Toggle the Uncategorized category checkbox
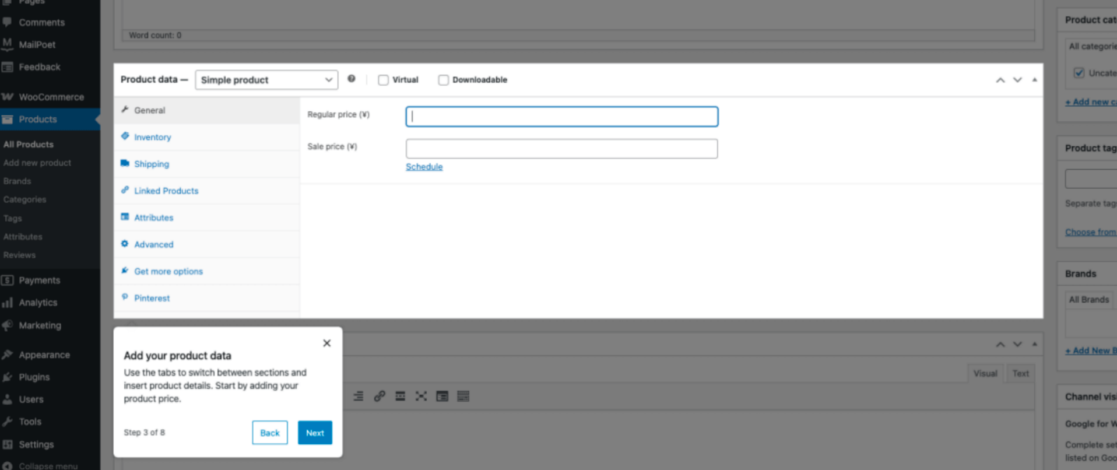Viewport: 1117px width, 470px height. 1079,73
